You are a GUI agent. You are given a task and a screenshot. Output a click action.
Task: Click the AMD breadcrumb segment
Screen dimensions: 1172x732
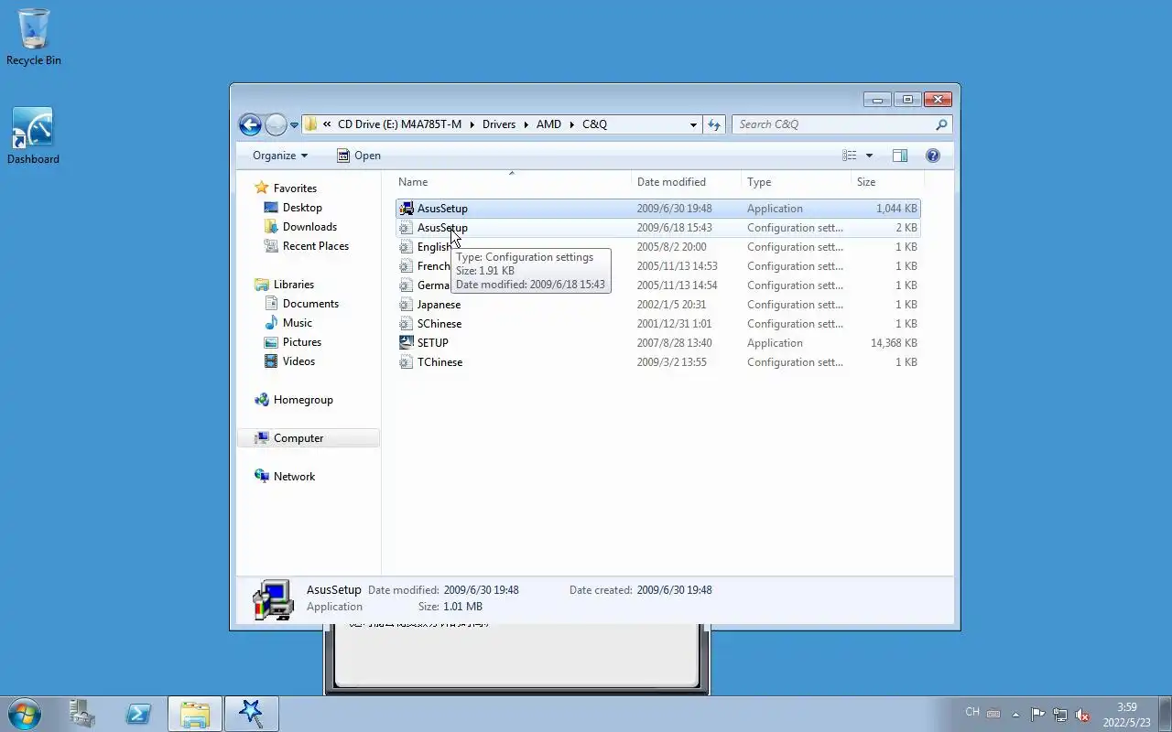[x=548, y=124]
